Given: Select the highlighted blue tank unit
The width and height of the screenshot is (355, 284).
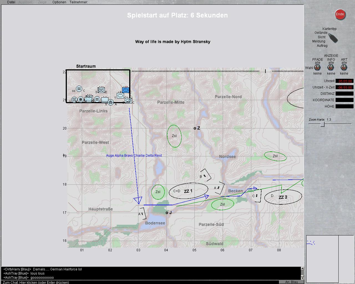Looking at the screenshot, I should tap(126, 90).
